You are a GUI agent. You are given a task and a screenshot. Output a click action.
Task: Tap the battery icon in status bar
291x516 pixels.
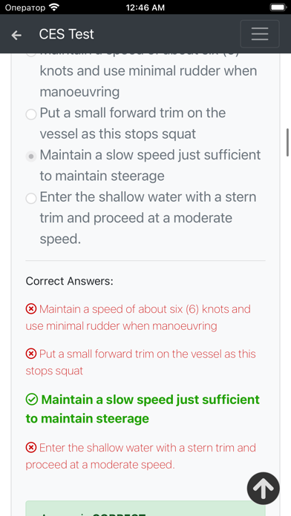click(x=278, y=7)
